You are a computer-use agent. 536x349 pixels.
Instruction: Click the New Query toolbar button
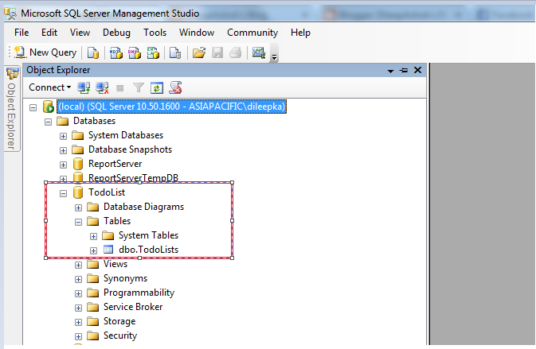click(x=45, y=52)
